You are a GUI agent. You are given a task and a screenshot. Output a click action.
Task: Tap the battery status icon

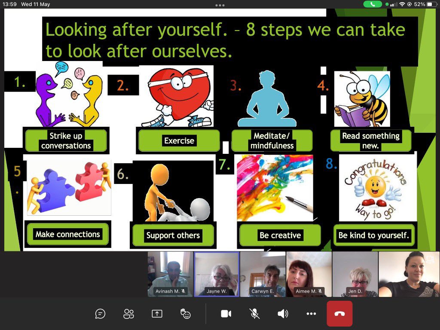tap(431, 4)
